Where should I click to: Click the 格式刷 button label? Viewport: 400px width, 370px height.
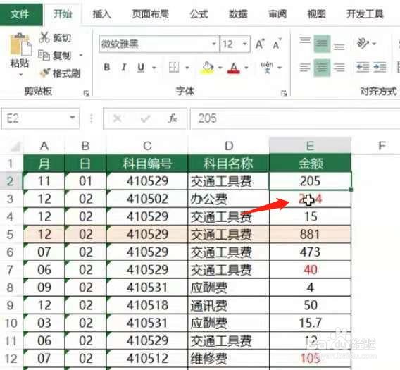tap(67, 73)
